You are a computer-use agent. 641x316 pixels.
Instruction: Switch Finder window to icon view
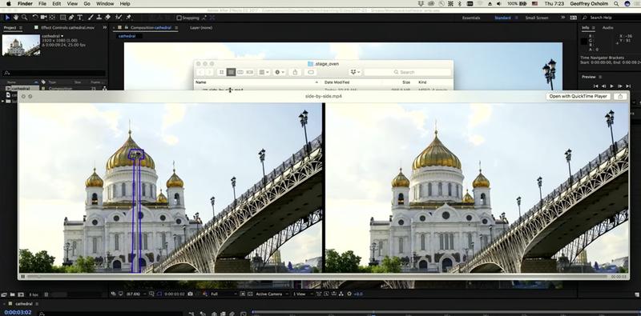coord(222,72)
